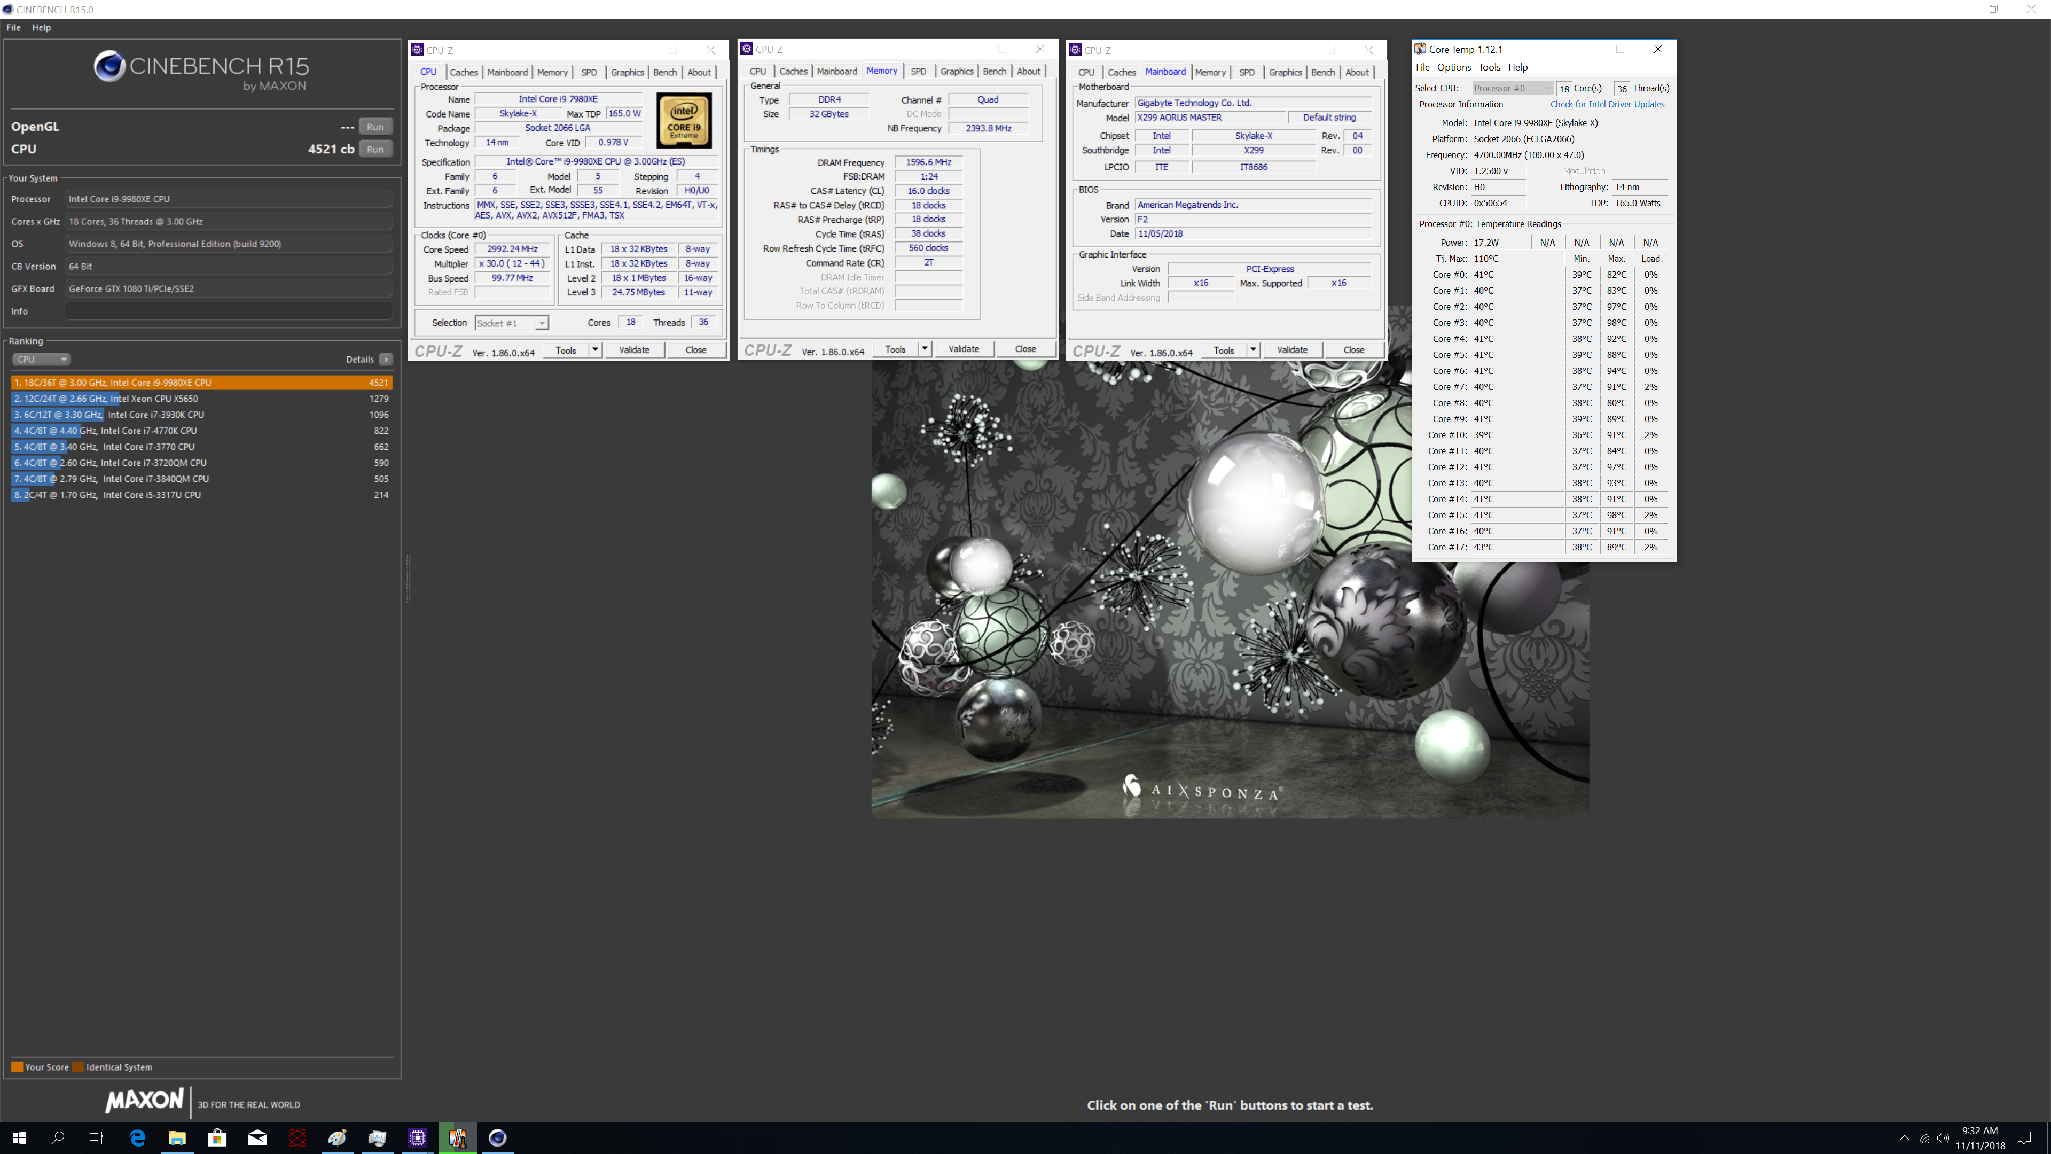Switch to CPU-Z taskbar icon
The image size is (2051, 1154).
pos(417,1137)
